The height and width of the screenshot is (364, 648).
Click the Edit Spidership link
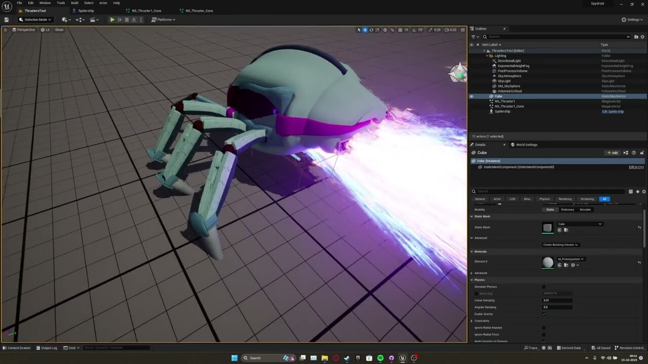[613, 111]
